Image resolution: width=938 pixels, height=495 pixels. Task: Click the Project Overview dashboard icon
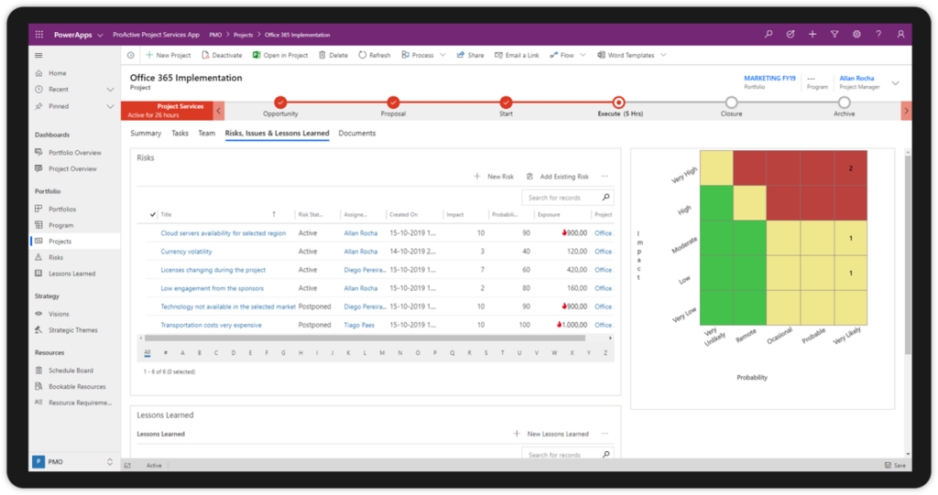tap(38, 168)
